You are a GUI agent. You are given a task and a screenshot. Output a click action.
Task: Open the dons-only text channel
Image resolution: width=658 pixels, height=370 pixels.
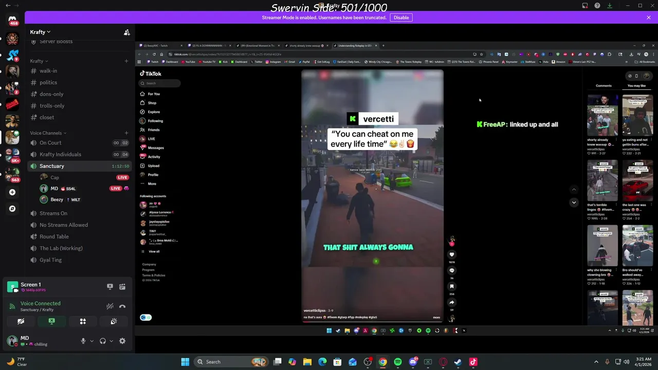[80, 94]
